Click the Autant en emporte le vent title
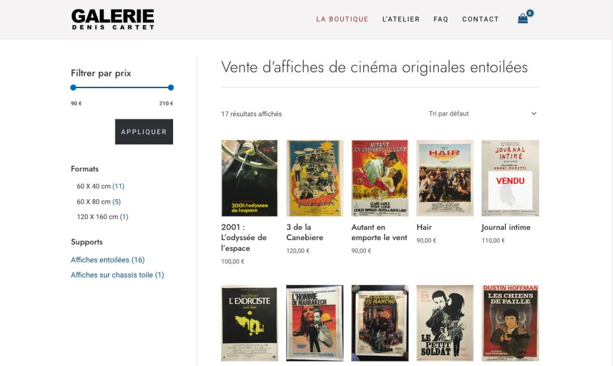613x366 pixels. tap(379, 233)
